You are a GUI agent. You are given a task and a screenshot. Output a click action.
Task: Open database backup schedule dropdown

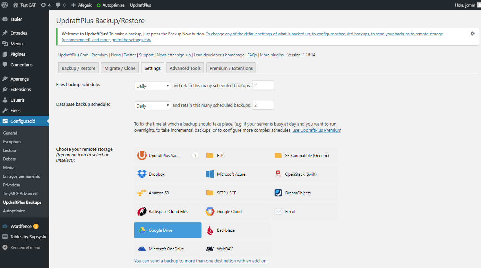tap(153, 105)
